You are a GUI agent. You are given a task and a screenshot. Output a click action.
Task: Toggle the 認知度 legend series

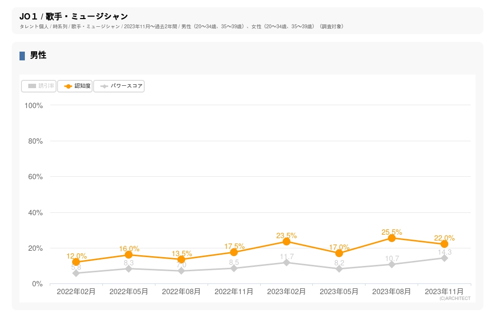75,86
